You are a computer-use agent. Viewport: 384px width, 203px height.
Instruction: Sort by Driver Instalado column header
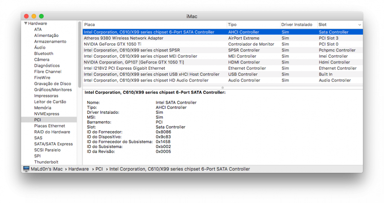[298, 25]
